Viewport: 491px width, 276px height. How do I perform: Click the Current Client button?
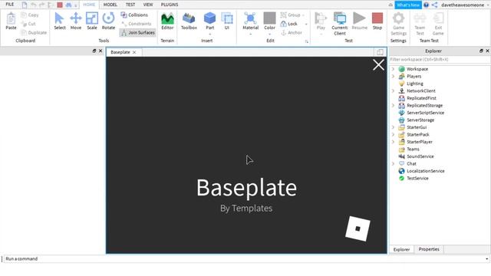tap(340, 24)
